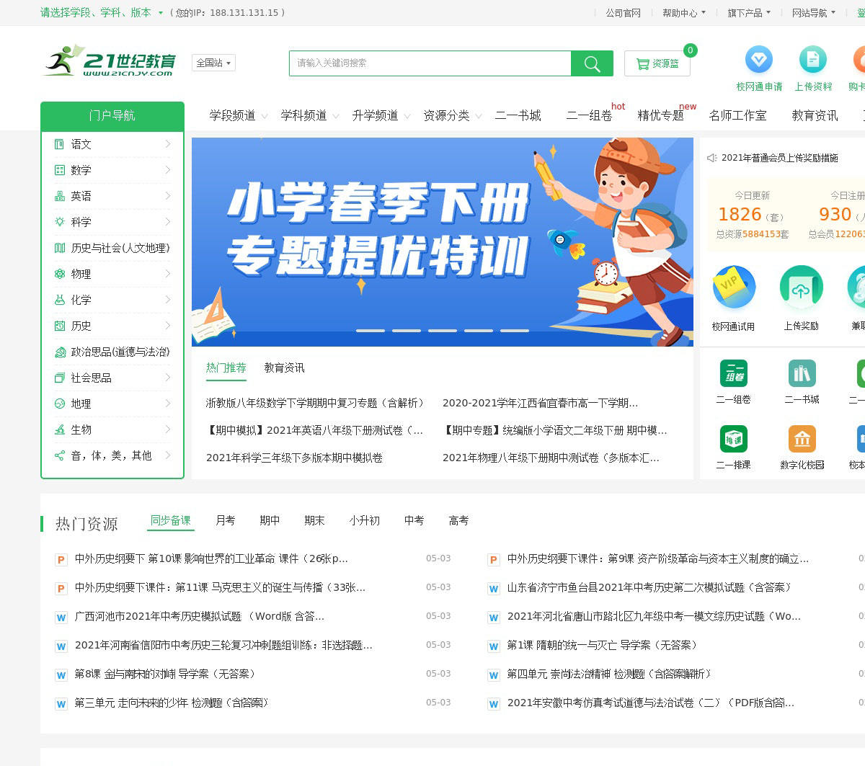Viewport: 865px width, 766px height.
Task: Open the 全国站 region dropdown
Action: 213,63
